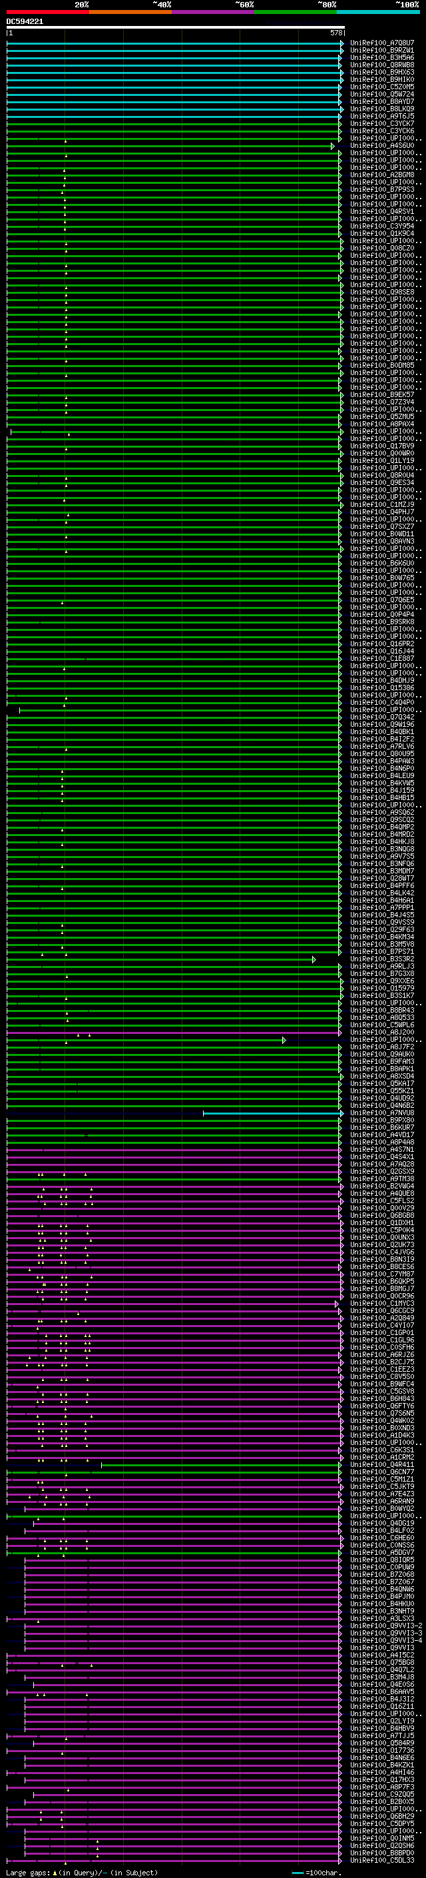The image size is (426, 1878).
Task: Select hit label UniRef100_B3S3R2
Action: pos(382,959)
